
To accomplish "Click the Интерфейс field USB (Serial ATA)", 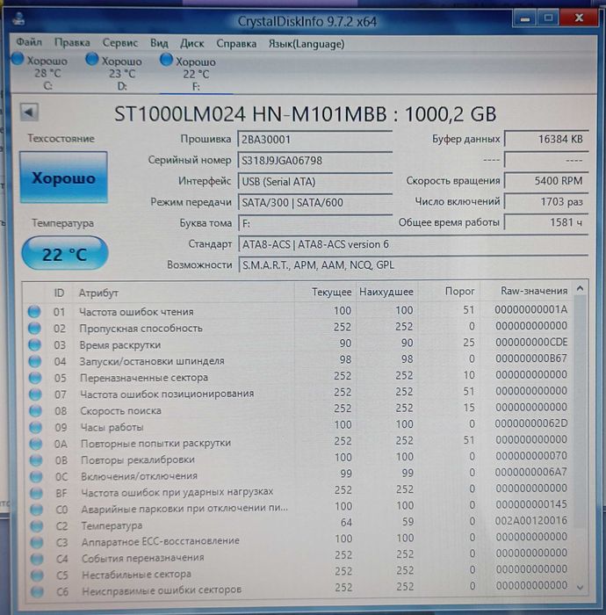I will 314,182.
